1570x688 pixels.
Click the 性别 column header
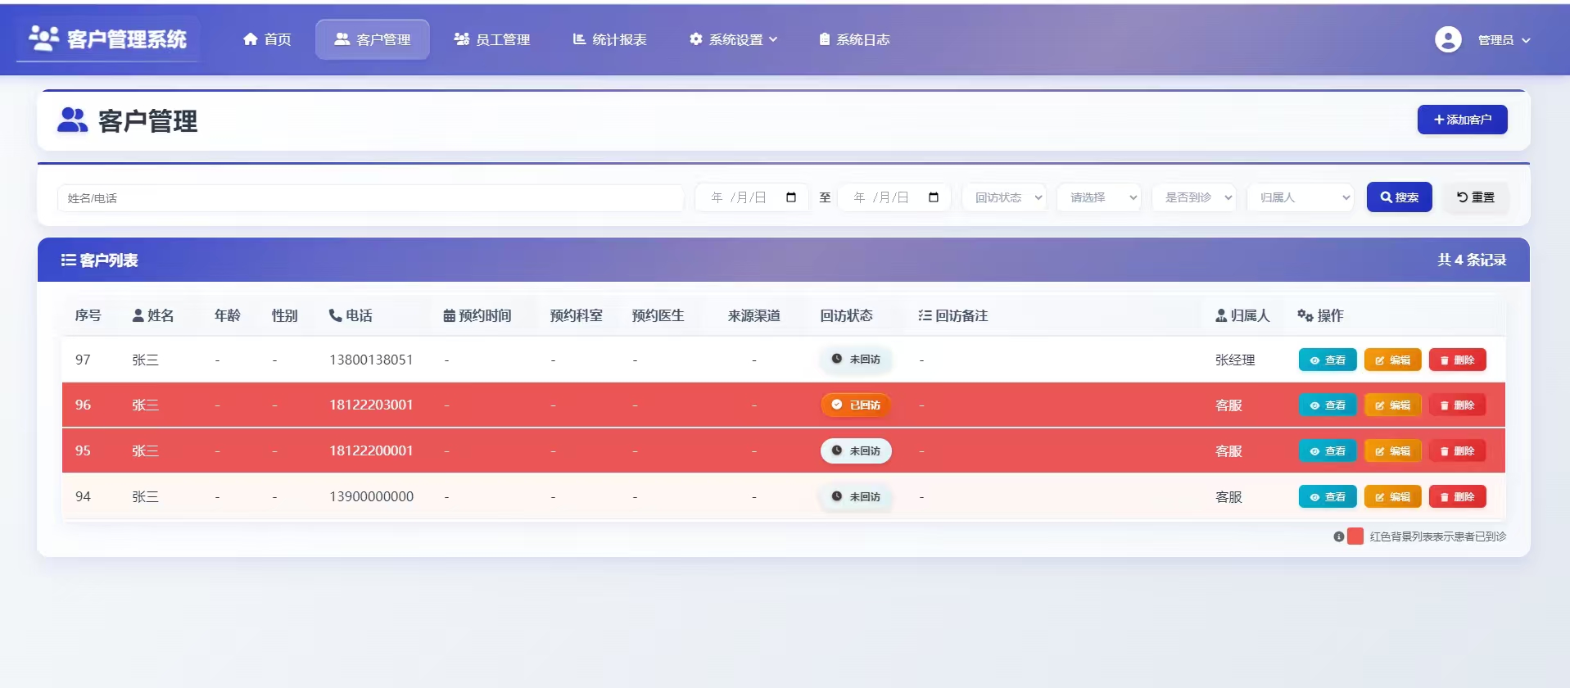tap(285, 315)
